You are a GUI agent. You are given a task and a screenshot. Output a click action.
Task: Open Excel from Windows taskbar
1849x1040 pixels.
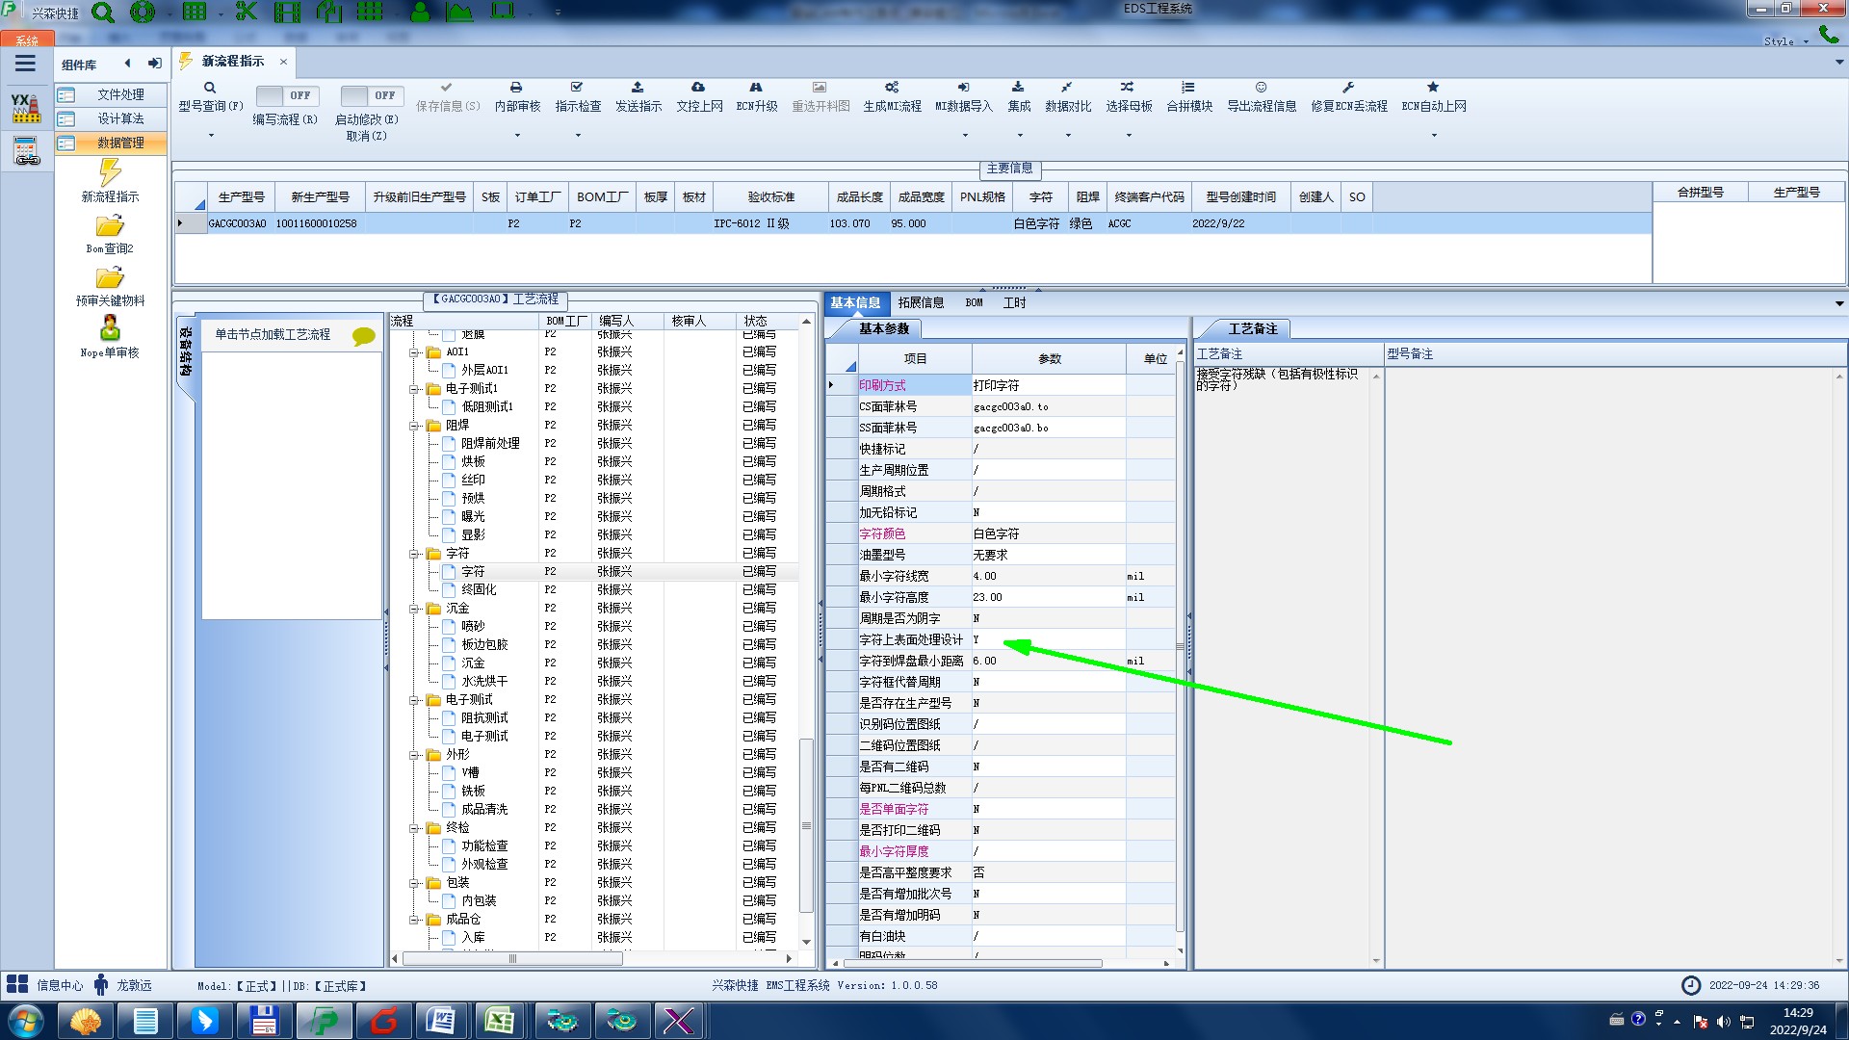point(500,1020)
